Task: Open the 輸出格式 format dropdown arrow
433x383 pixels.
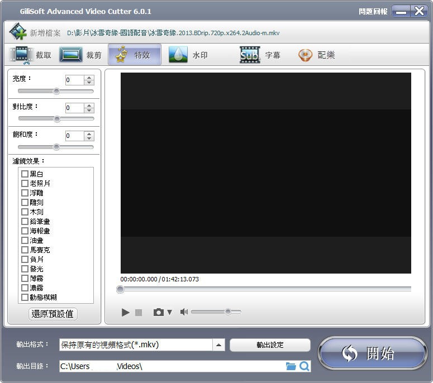Action: pyautogui.click(x=218, y=345)
